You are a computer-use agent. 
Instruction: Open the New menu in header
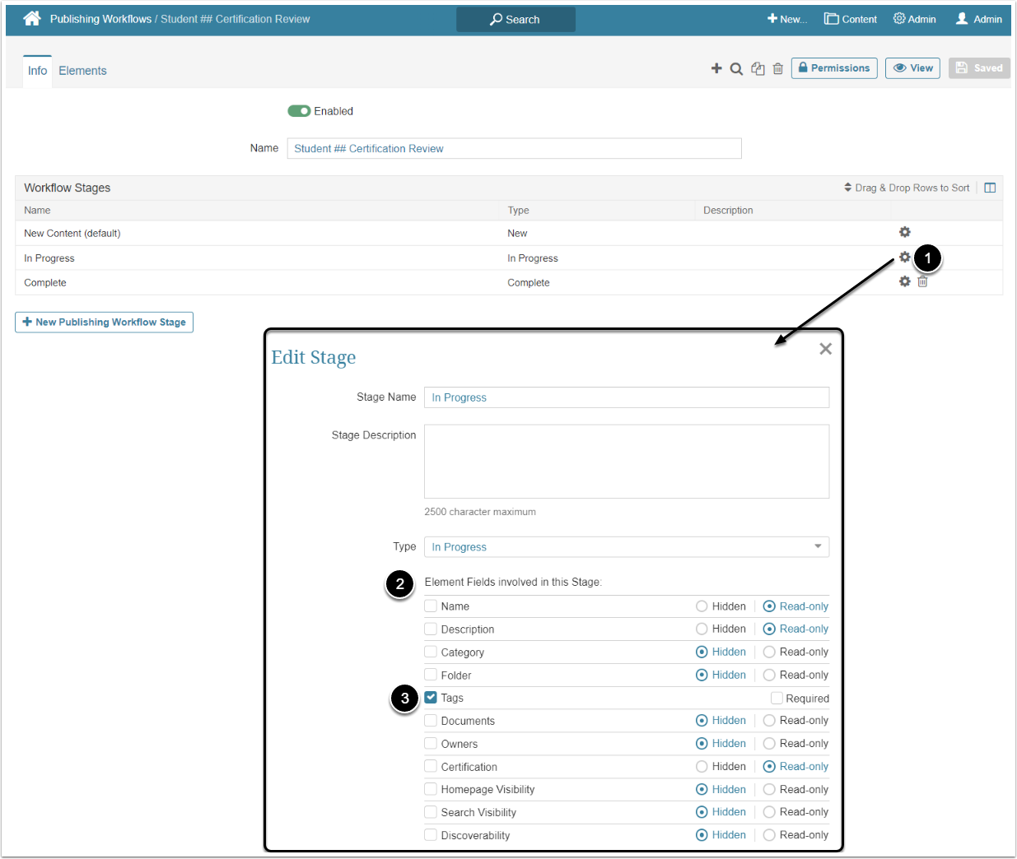pyautogui.click(x=786, y=19)
